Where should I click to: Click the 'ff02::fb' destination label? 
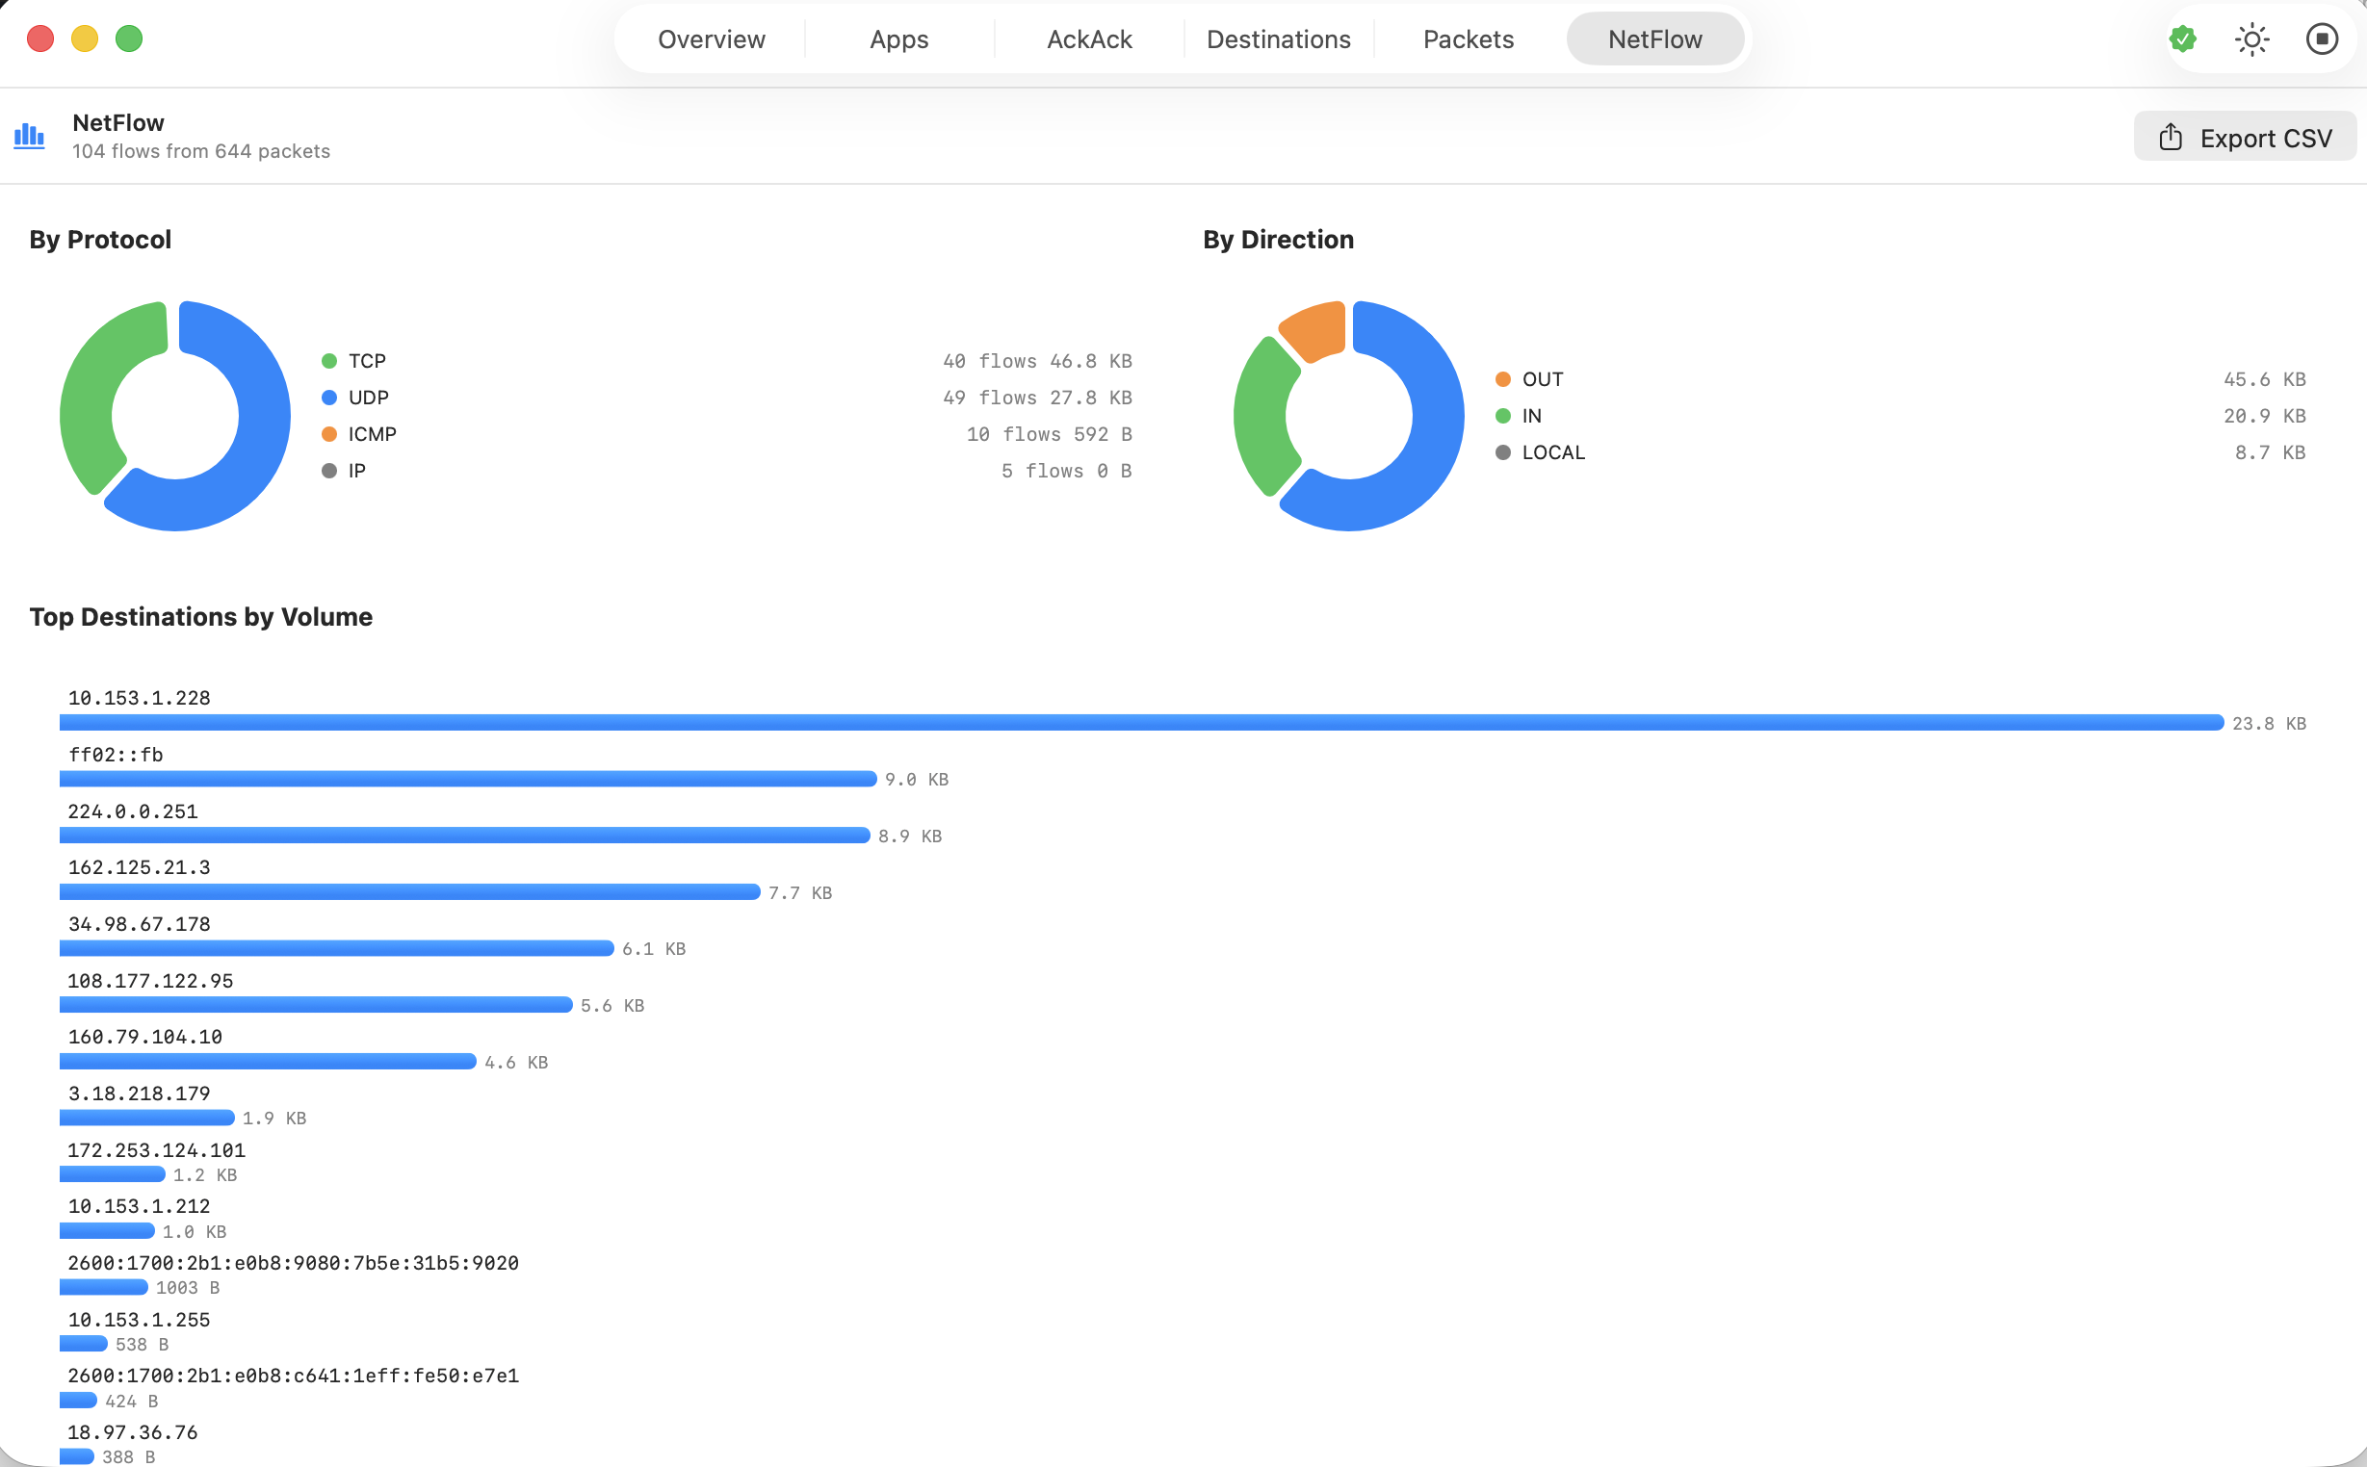(x=116, y=755)
